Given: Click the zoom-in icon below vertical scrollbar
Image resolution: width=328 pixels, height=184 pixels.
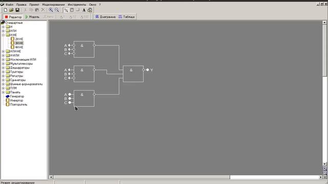Looking at the screenshot, I should [324, 169].
